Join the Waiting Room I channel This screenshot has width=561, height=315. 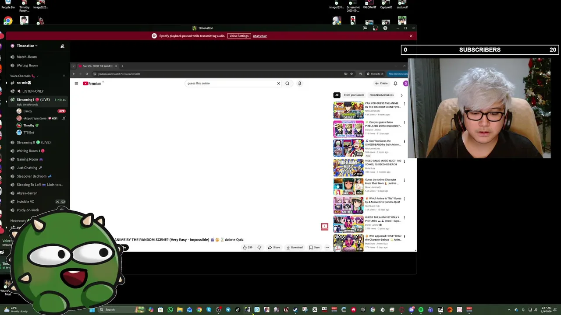pos(30,151)
